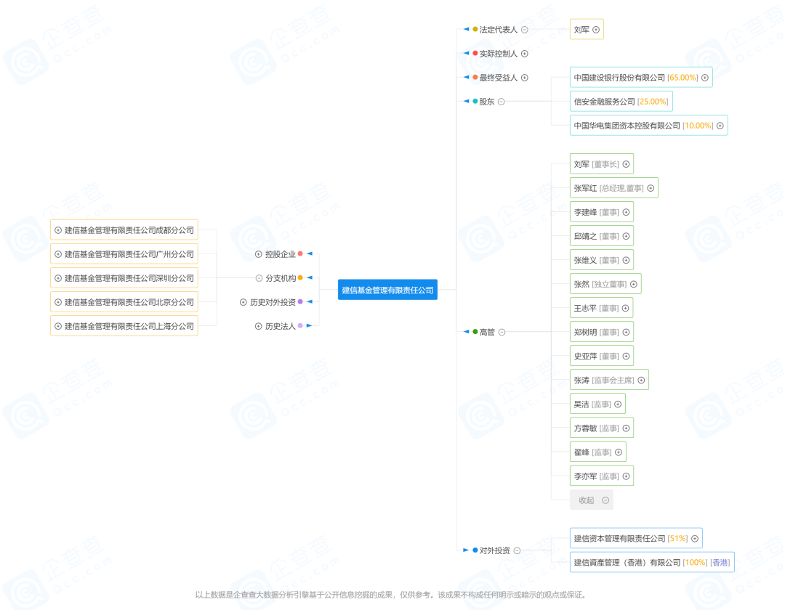785x610 pixels.
Task: Expand the 历史对外投资 branch
Action: click(x=243, y=302)
